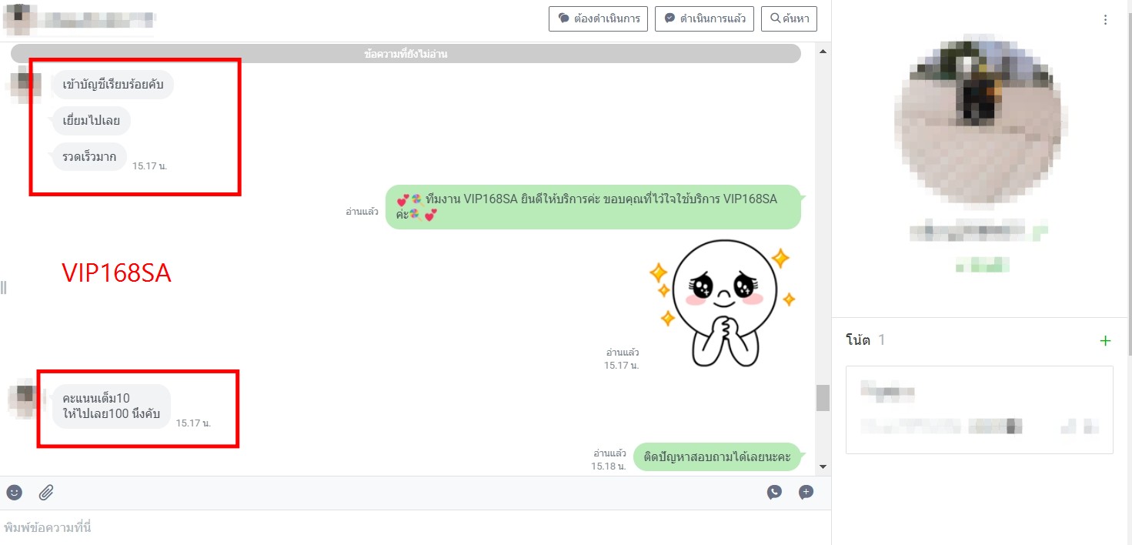Click the ค้นหา search button
The height and width of the screenshot is (545, 1132).
coord(789,18)
